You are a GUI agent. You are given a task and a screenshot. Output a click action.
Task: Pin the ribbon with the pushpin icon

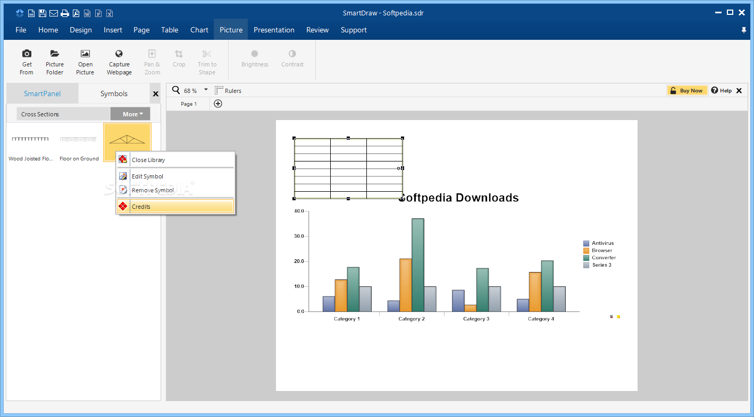tap(744, 30)
